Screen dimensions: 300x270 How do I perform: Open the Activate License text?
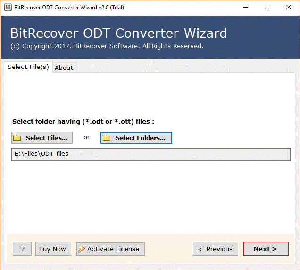[113, 249]
